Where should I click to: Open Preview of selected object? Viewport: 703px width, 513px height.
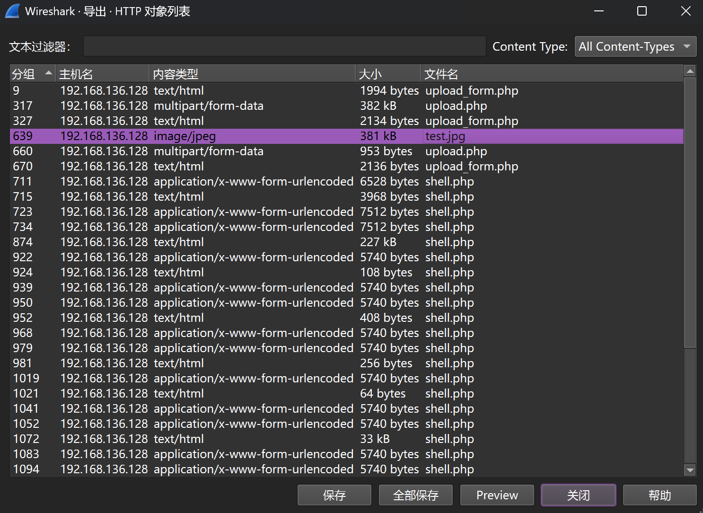pyautogui.click(x=497, y=495)
